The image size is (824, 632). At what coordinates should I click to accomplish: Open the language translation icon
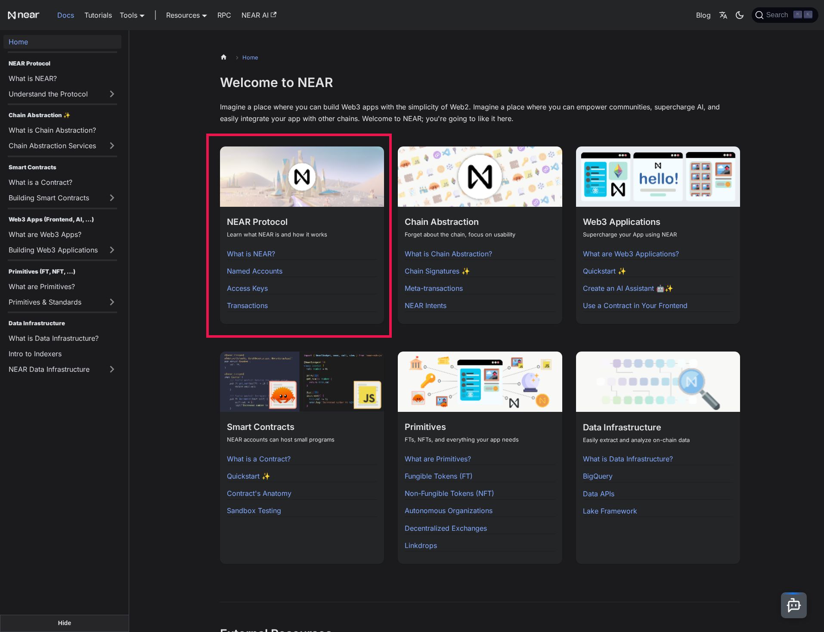tap(723, 15)
